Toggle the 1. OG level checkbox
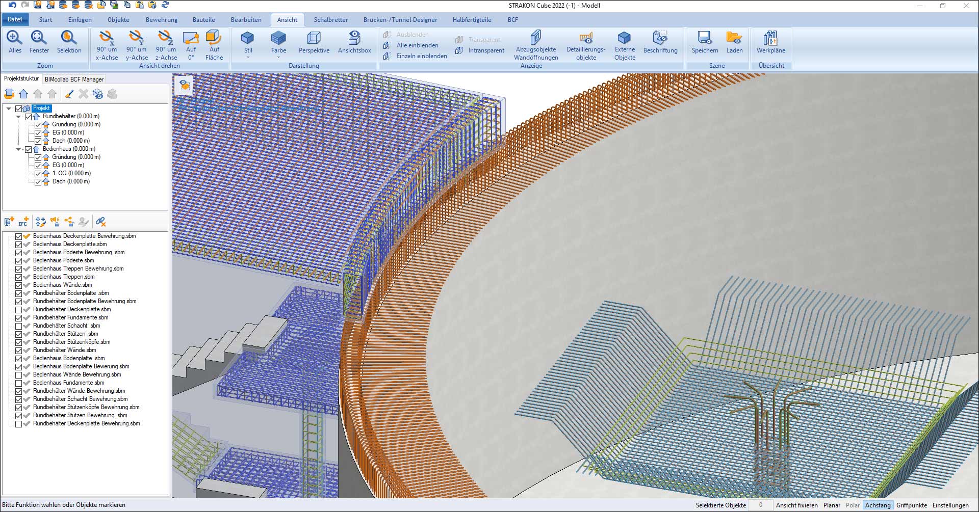The height and width of the screenshot is (512, 979). 38,174
